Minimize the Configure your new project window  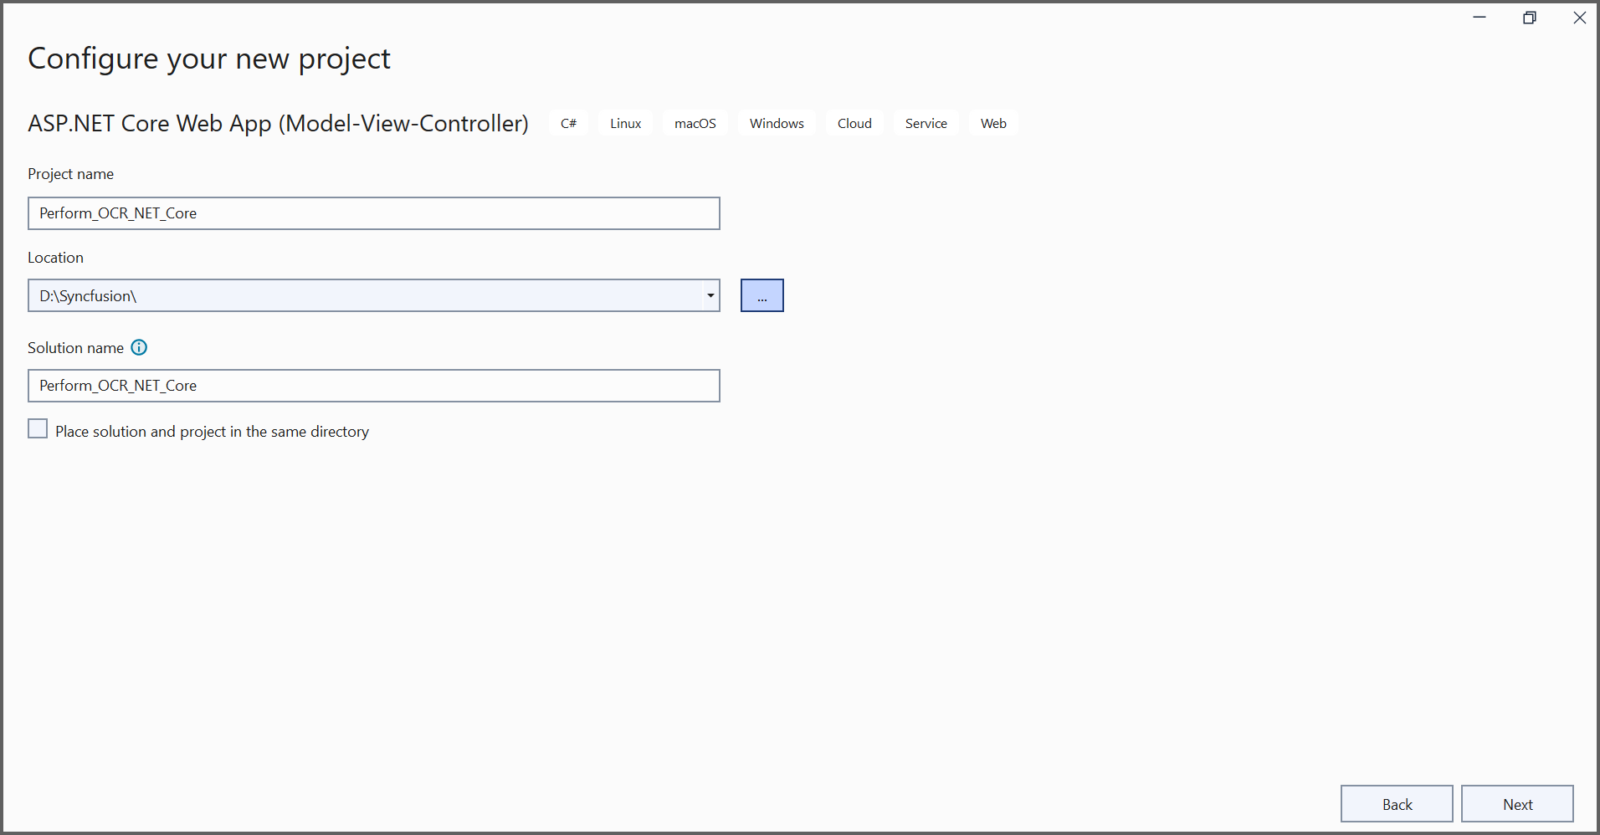1479,18
